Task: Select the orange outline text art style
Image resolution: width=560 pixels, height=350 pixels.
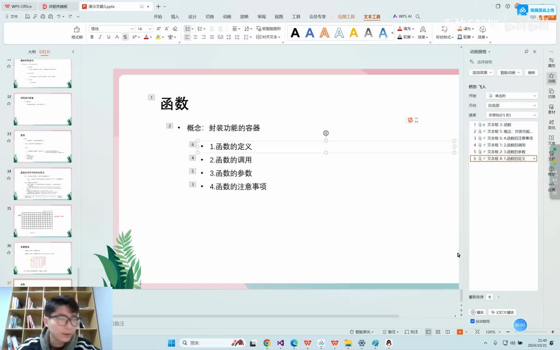Action: pos(324,33)
